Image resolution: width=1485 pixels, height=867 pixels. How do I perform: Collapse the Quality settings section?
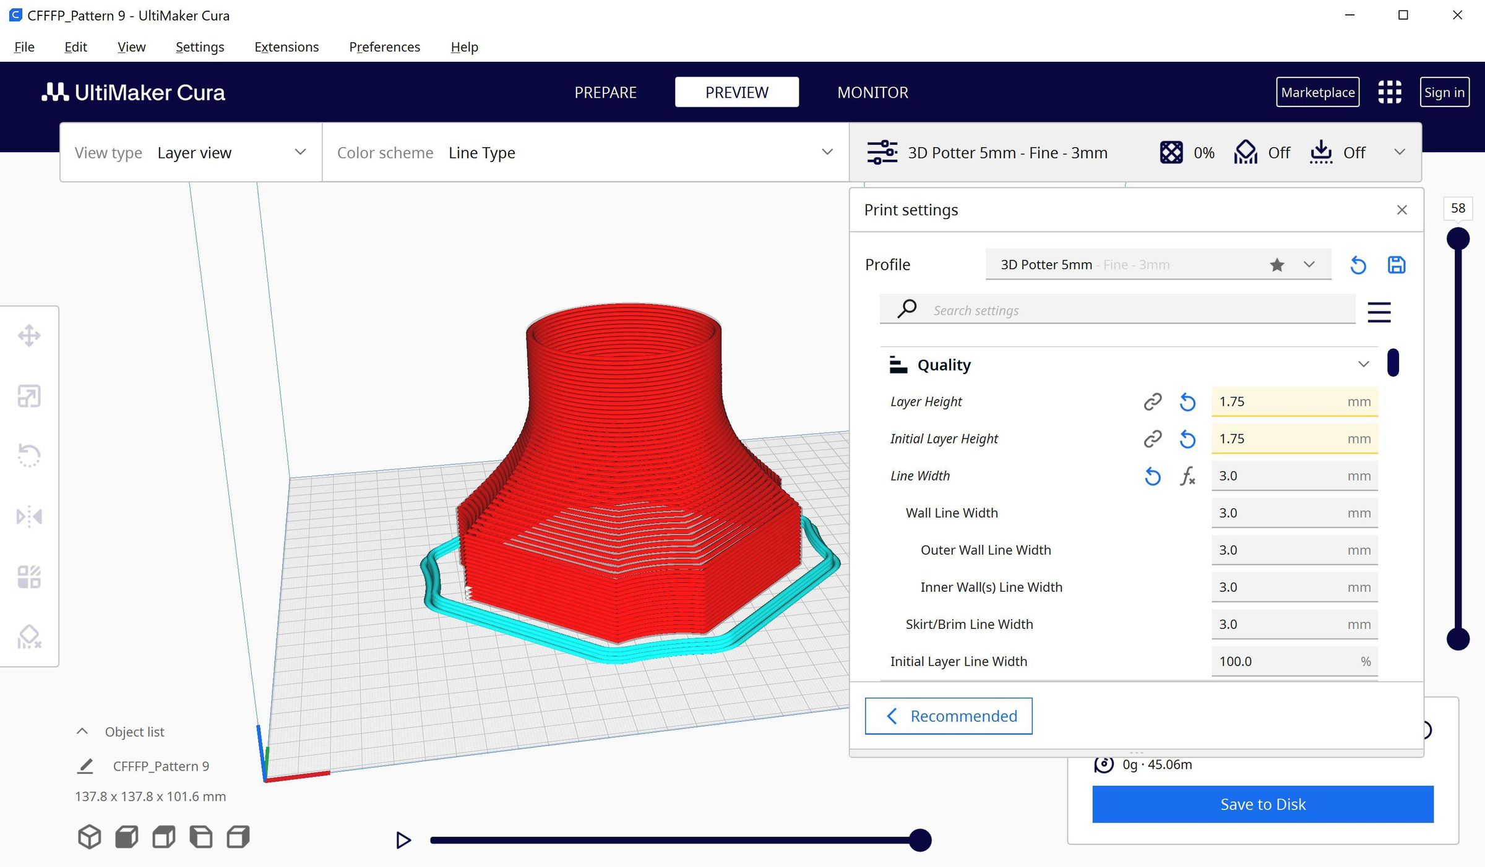click(1364, 364)
